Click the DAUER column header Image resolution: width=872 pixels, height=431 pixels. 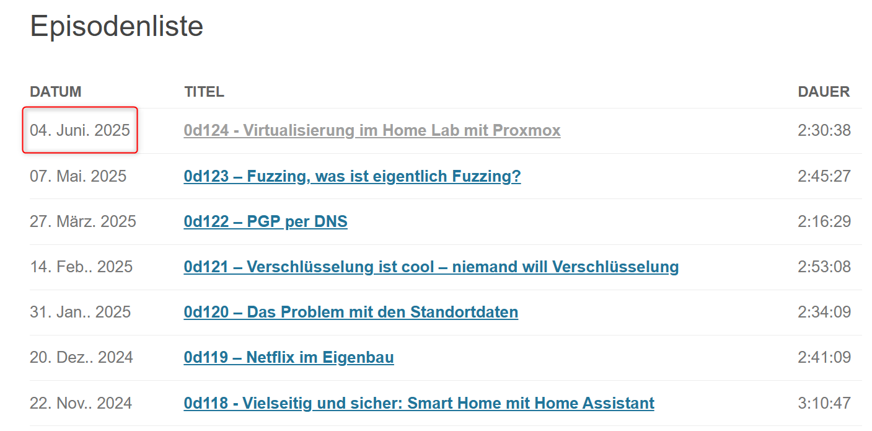click(824, 92)
